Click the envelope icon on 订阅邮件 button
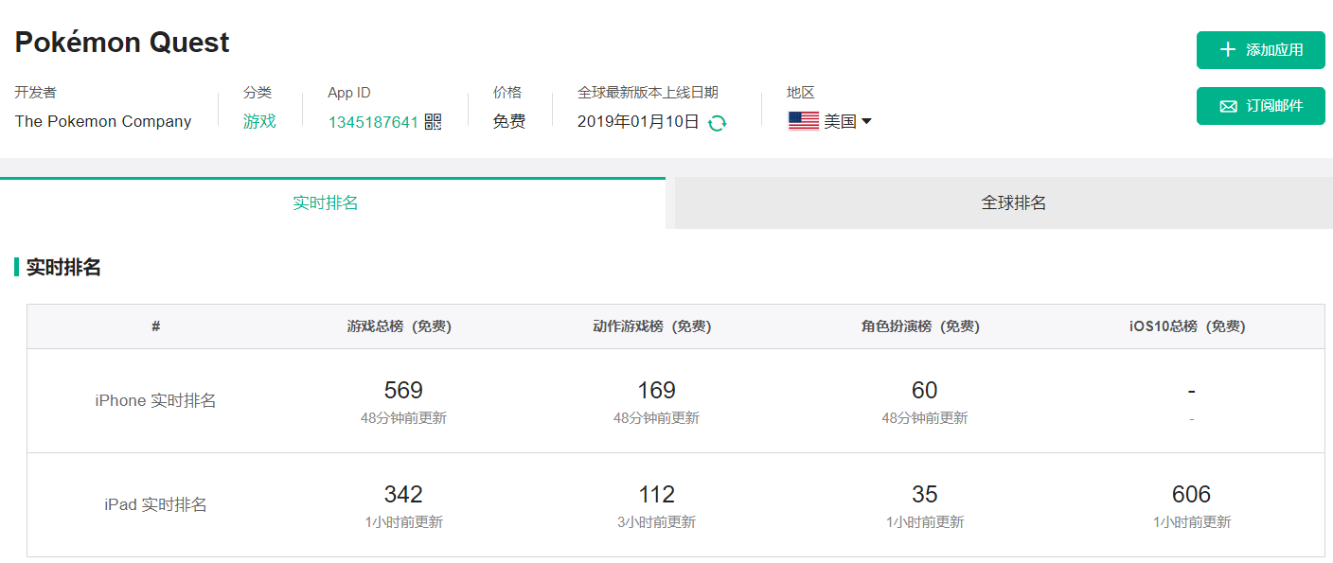Viewport: 1333px width, 563px height. 1228,106
